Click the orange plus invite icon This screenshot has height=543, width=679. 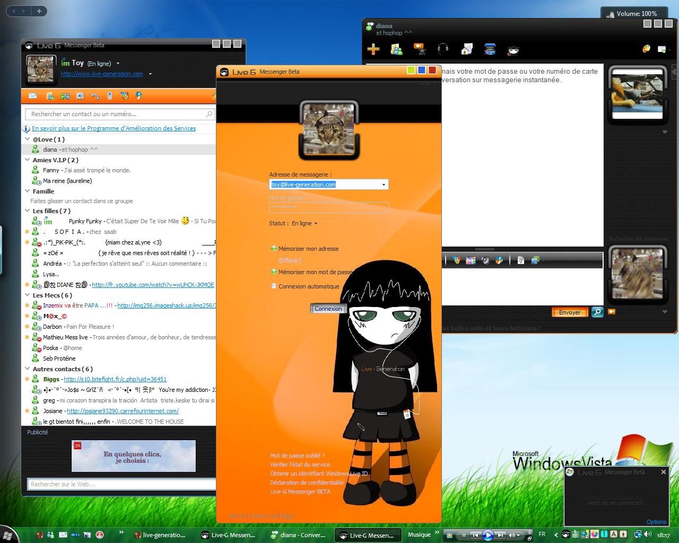373,50
